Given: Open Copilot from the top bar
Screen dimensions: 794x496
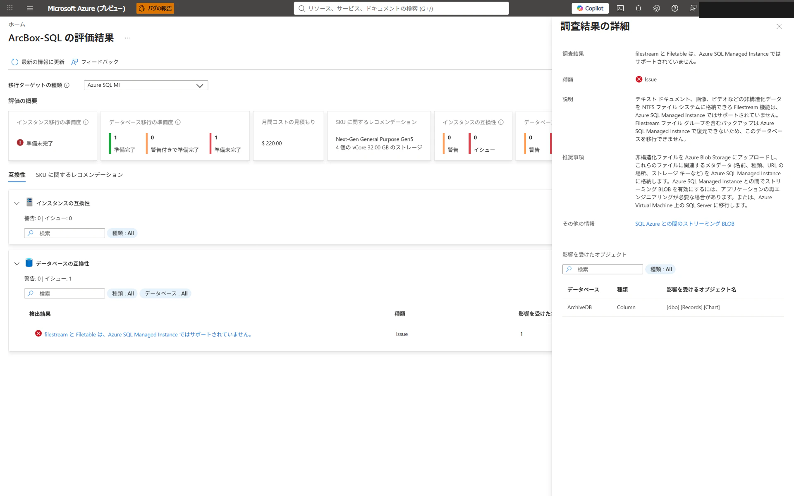Looking at the screenshot, I should [590, 8].
